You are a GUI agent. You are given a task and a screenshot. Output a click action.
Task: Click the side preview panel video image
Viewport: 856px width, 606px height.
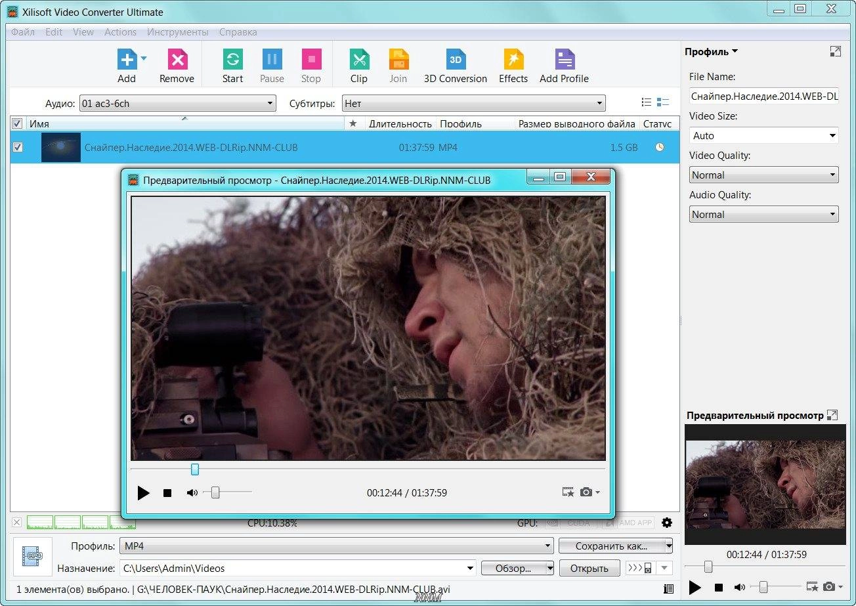tap(765, 484)
